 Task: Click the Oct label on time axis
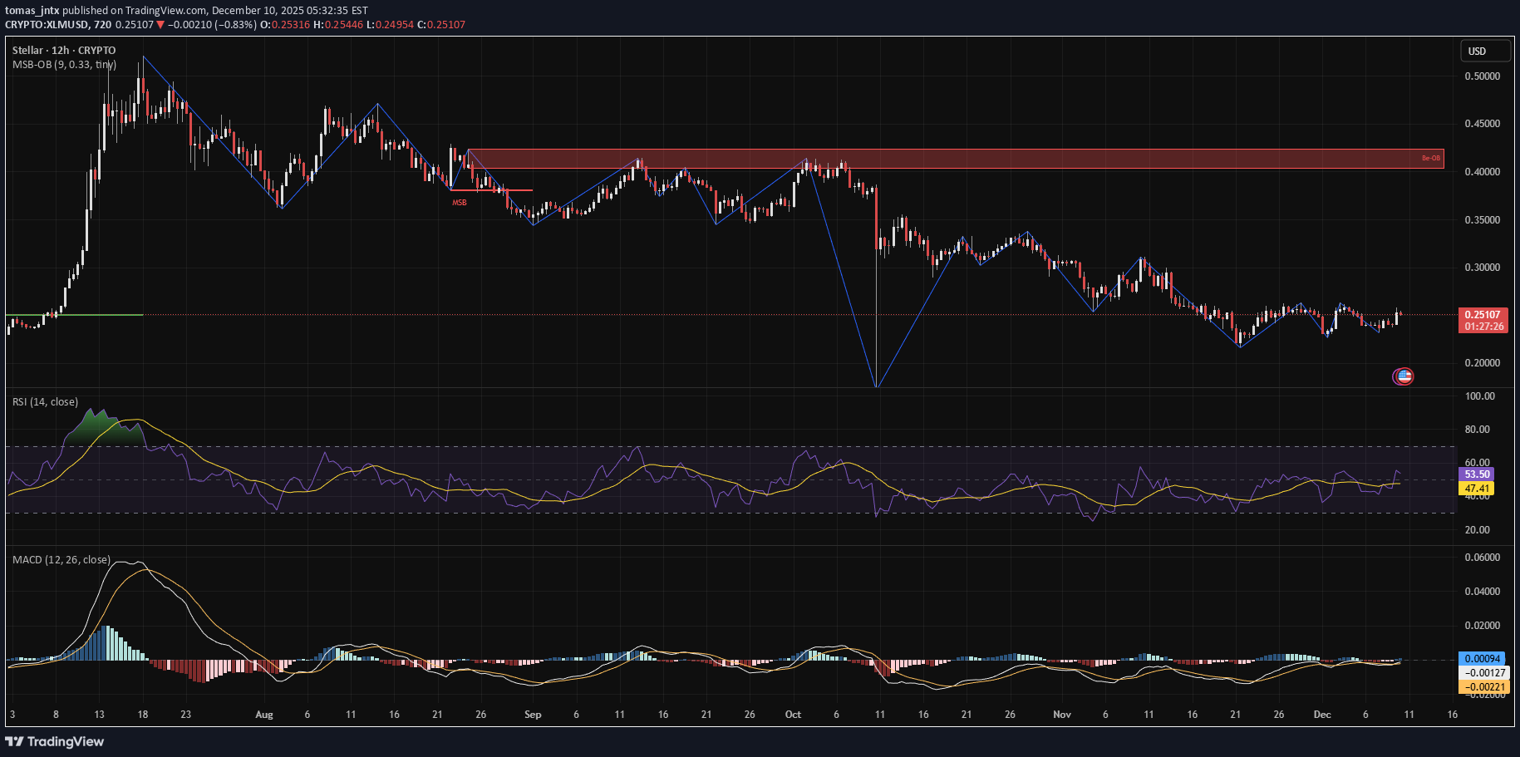coord(793,715)
